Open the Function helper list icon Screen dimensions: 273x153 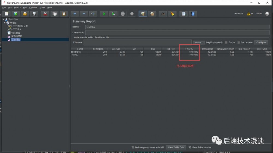point(183,14)
